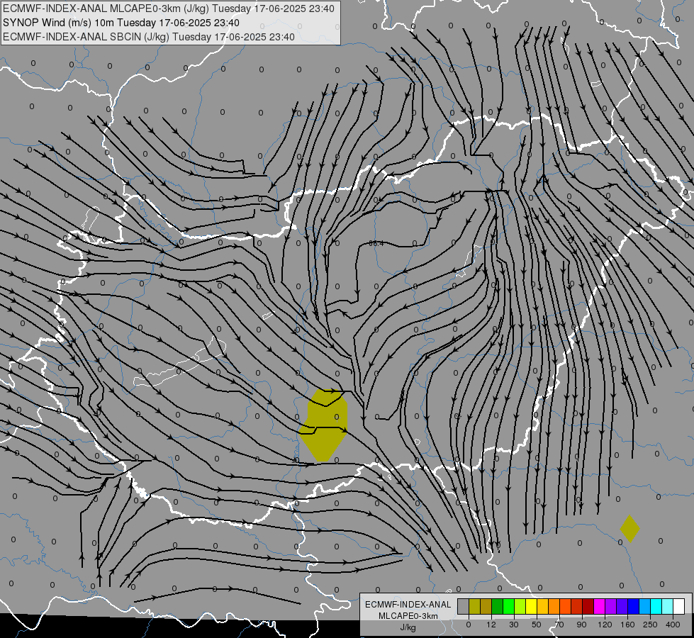Viewport: 694px width, 638px height.
Task: Select the SYNOP Wind 10m title line
Action: 121,23
